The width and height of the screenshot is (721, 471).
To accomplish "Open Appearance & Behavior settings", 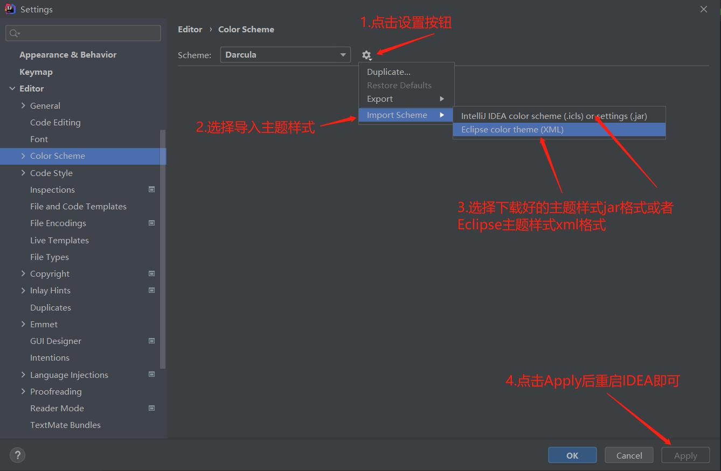I will pos(68,55).
